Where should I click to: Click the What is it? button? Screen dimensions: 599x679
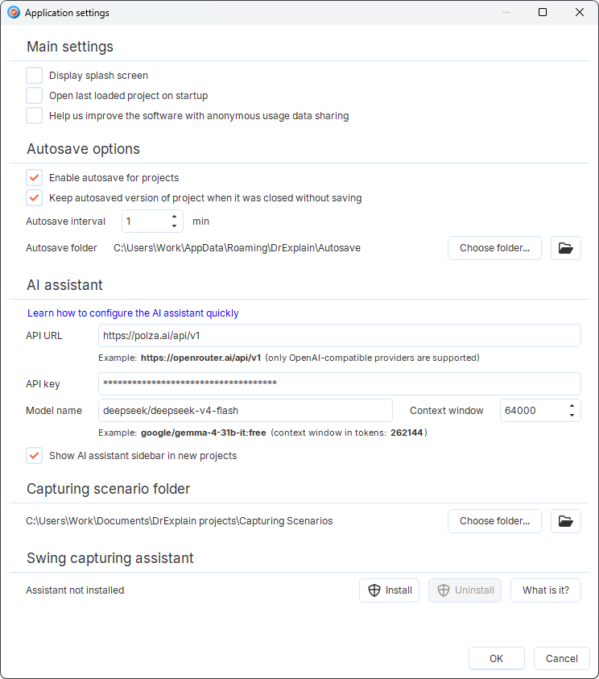[x=545, y=590]
